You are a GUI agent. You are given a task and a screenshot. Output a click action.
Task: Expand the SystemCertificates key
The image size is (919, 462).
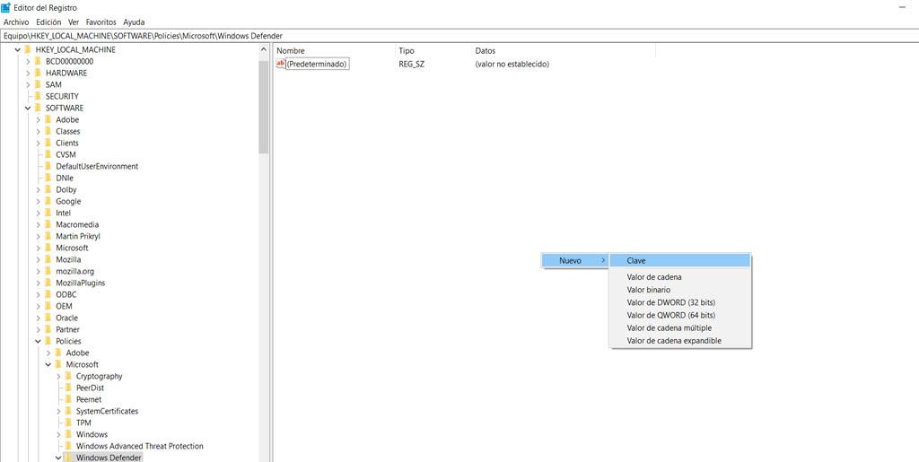[58, 412]
